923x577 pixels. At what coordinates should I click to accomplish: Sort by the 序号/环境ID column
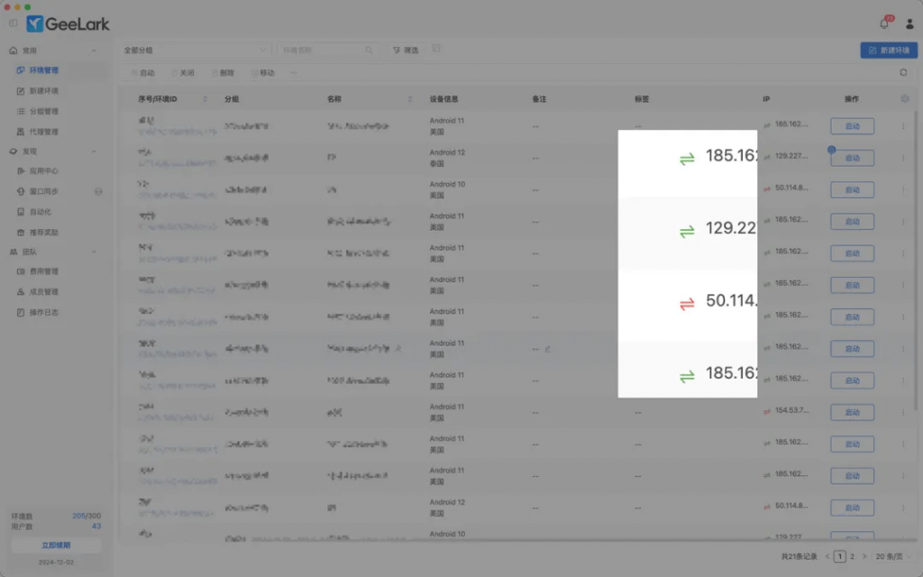(205, 99)
